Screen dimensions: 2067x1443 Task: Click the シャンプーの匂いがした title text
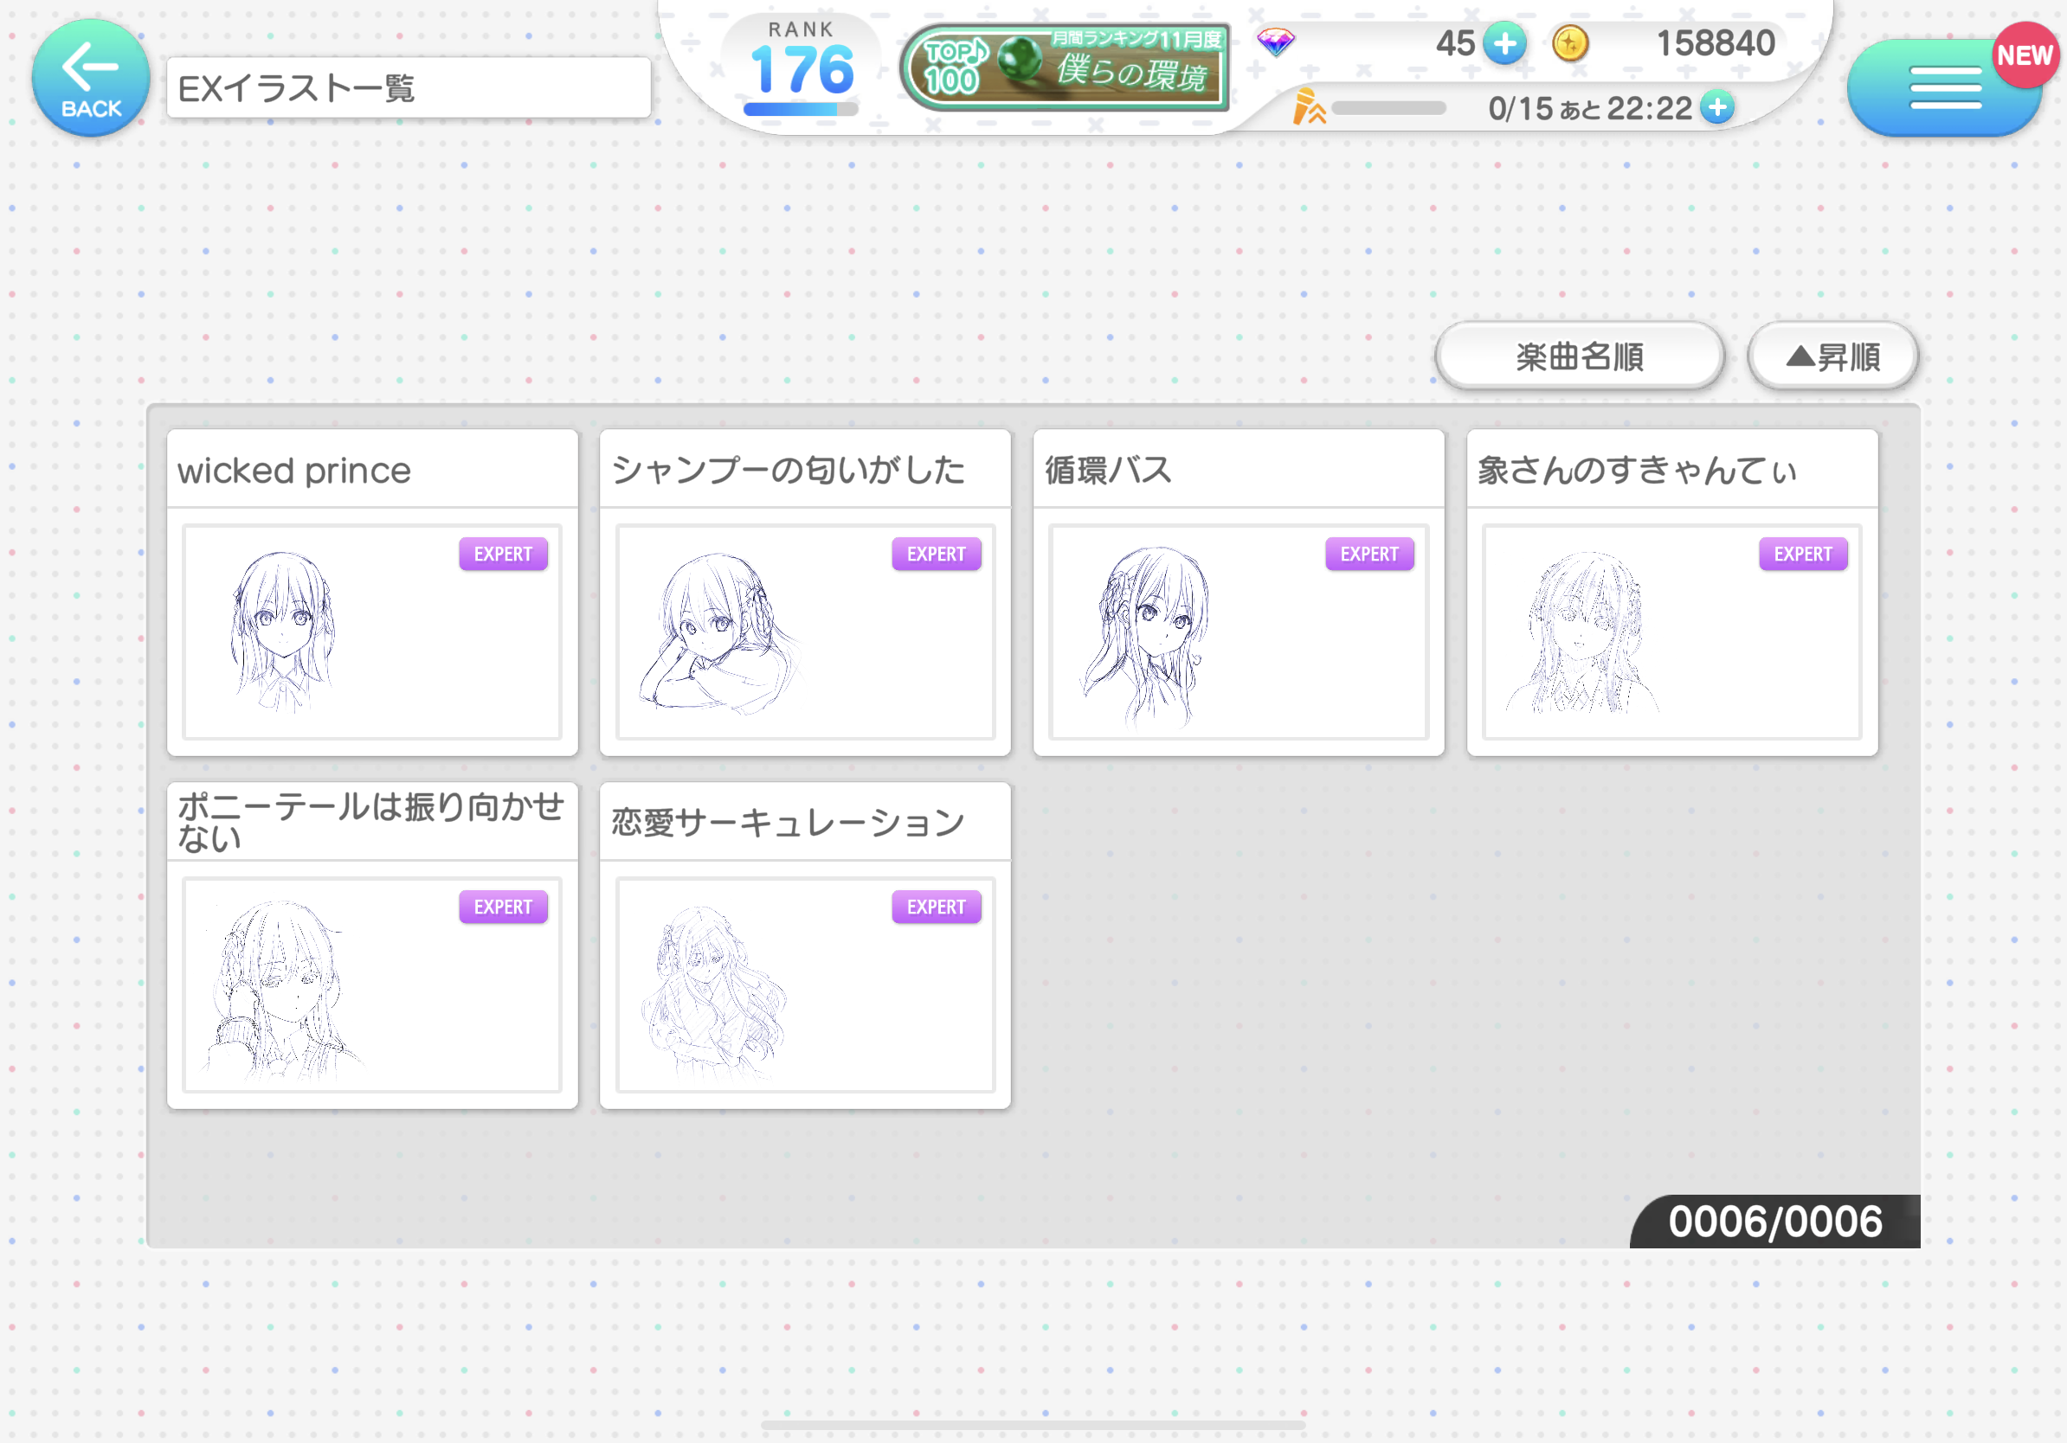(788, 471)
